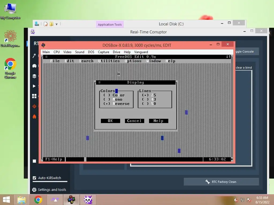Image resolution: width=274 pixels, height=205 pixels.
Task: Select 43 lines radio option
Action: coord(149,99)
